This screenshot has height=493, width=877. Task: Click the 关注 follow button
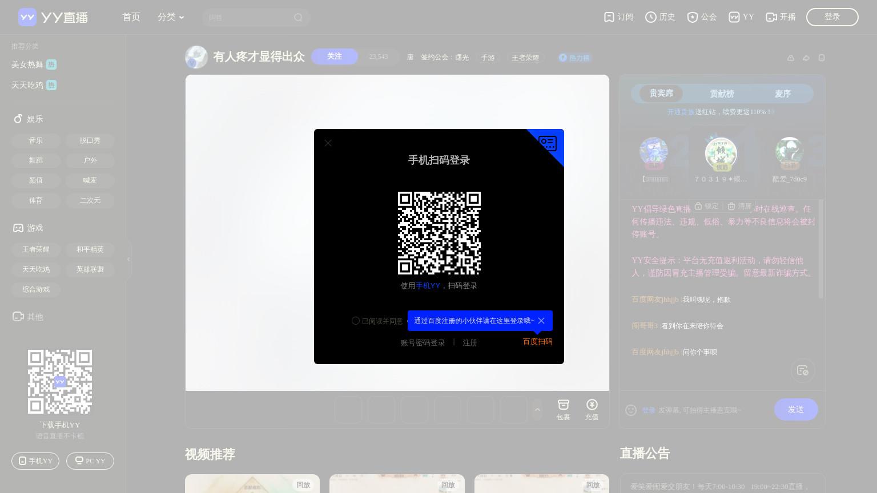coord(335,56)
